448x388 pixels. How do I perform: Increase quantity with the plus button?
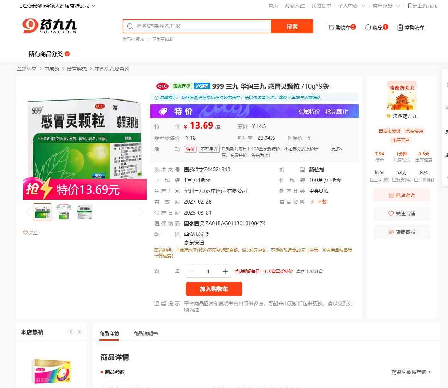225,272
